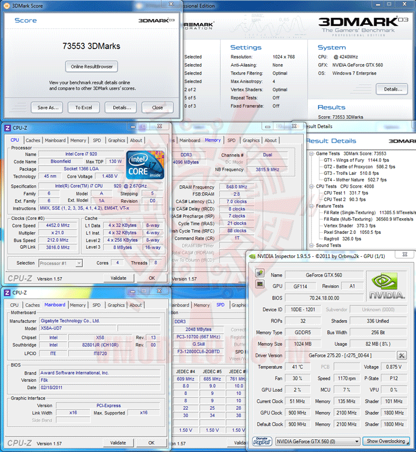Open About tab in CPU-Z processor window
416x452 pixels.
coord(136,140)
